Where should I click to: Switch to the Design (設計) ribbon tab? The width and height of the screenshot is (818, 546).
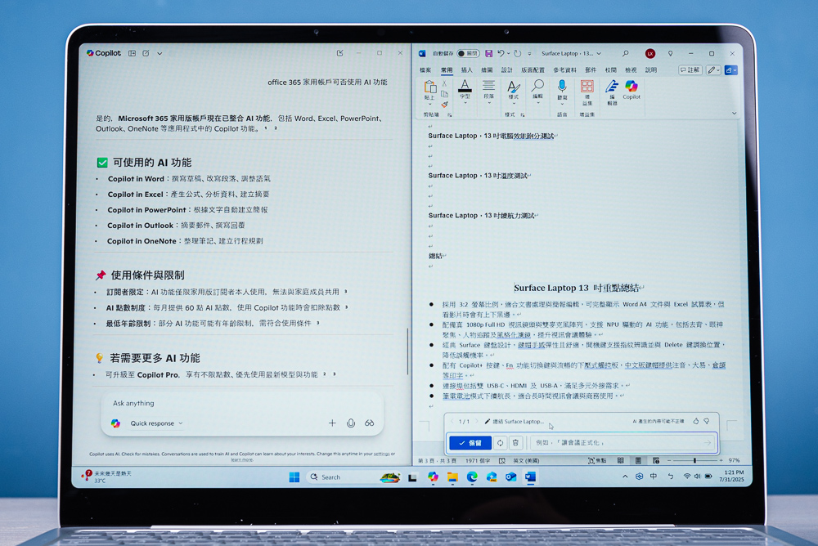coord(506,69)
